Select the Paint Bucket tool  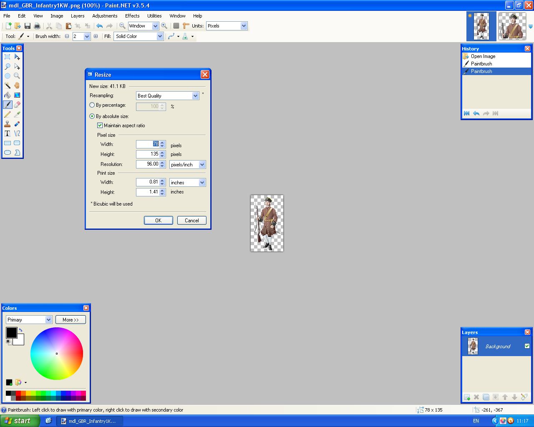8,95
